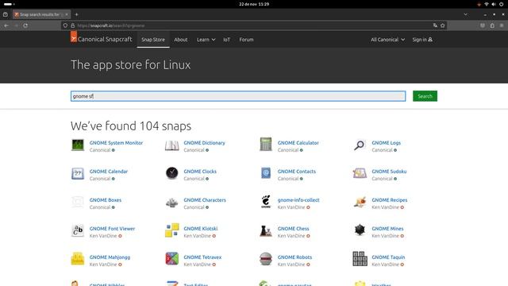
Task: Click the GNOME Clocks icon
Action: click(x=171, y=173)
